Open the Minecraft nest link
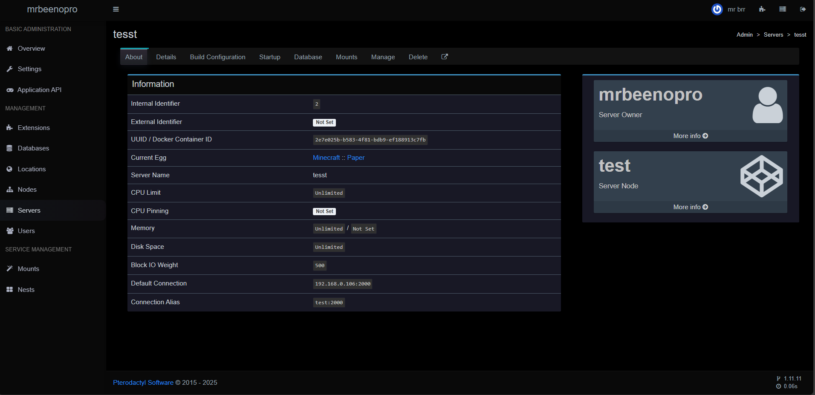This screenshot has height=395, width=815. [326, 158]
